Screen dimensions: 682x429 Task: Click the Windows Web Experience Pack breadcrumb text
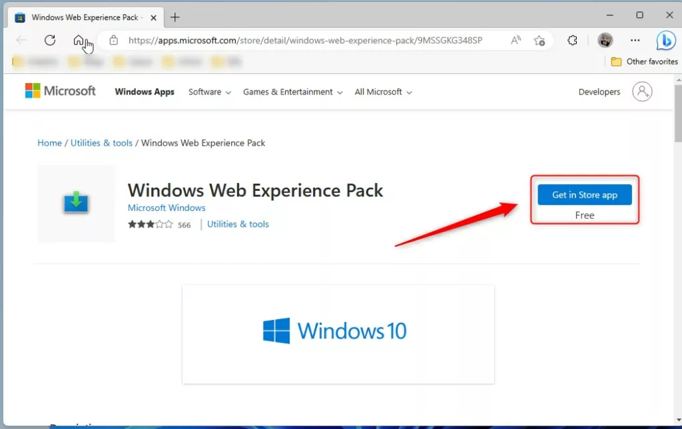(203, 143)
